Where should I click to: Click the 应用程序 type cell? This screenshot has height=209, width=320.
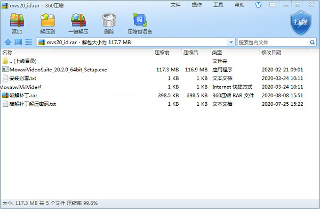point(222,70)
